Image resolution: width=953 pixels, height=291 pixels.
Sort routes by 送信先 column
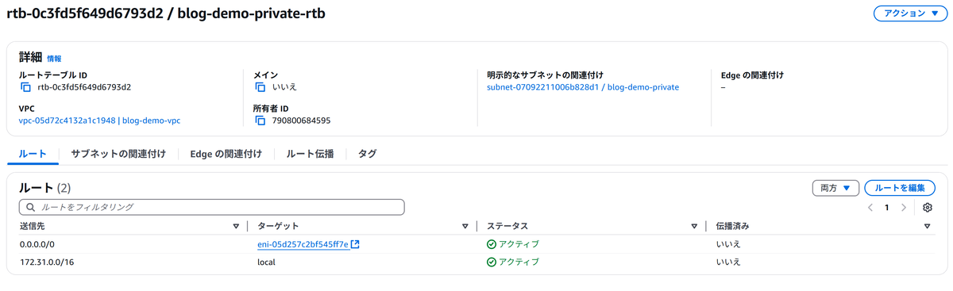click(x=236, y=227)
